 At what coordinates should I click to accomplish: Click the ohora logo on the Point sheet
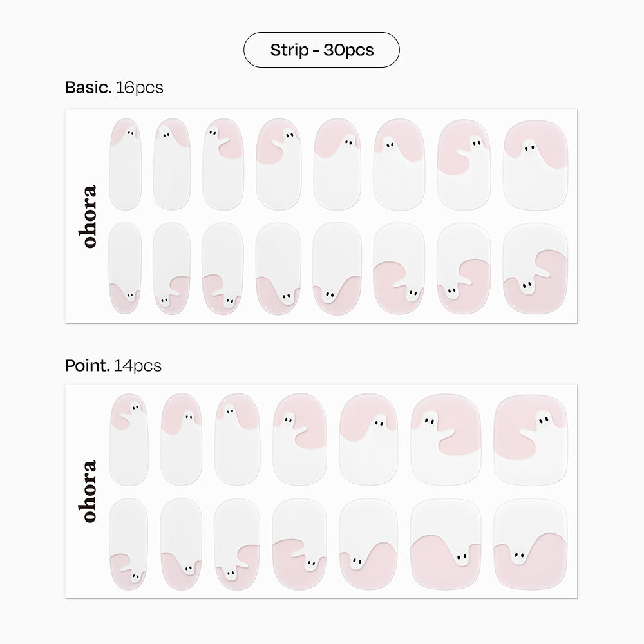(x=90, y=491)
